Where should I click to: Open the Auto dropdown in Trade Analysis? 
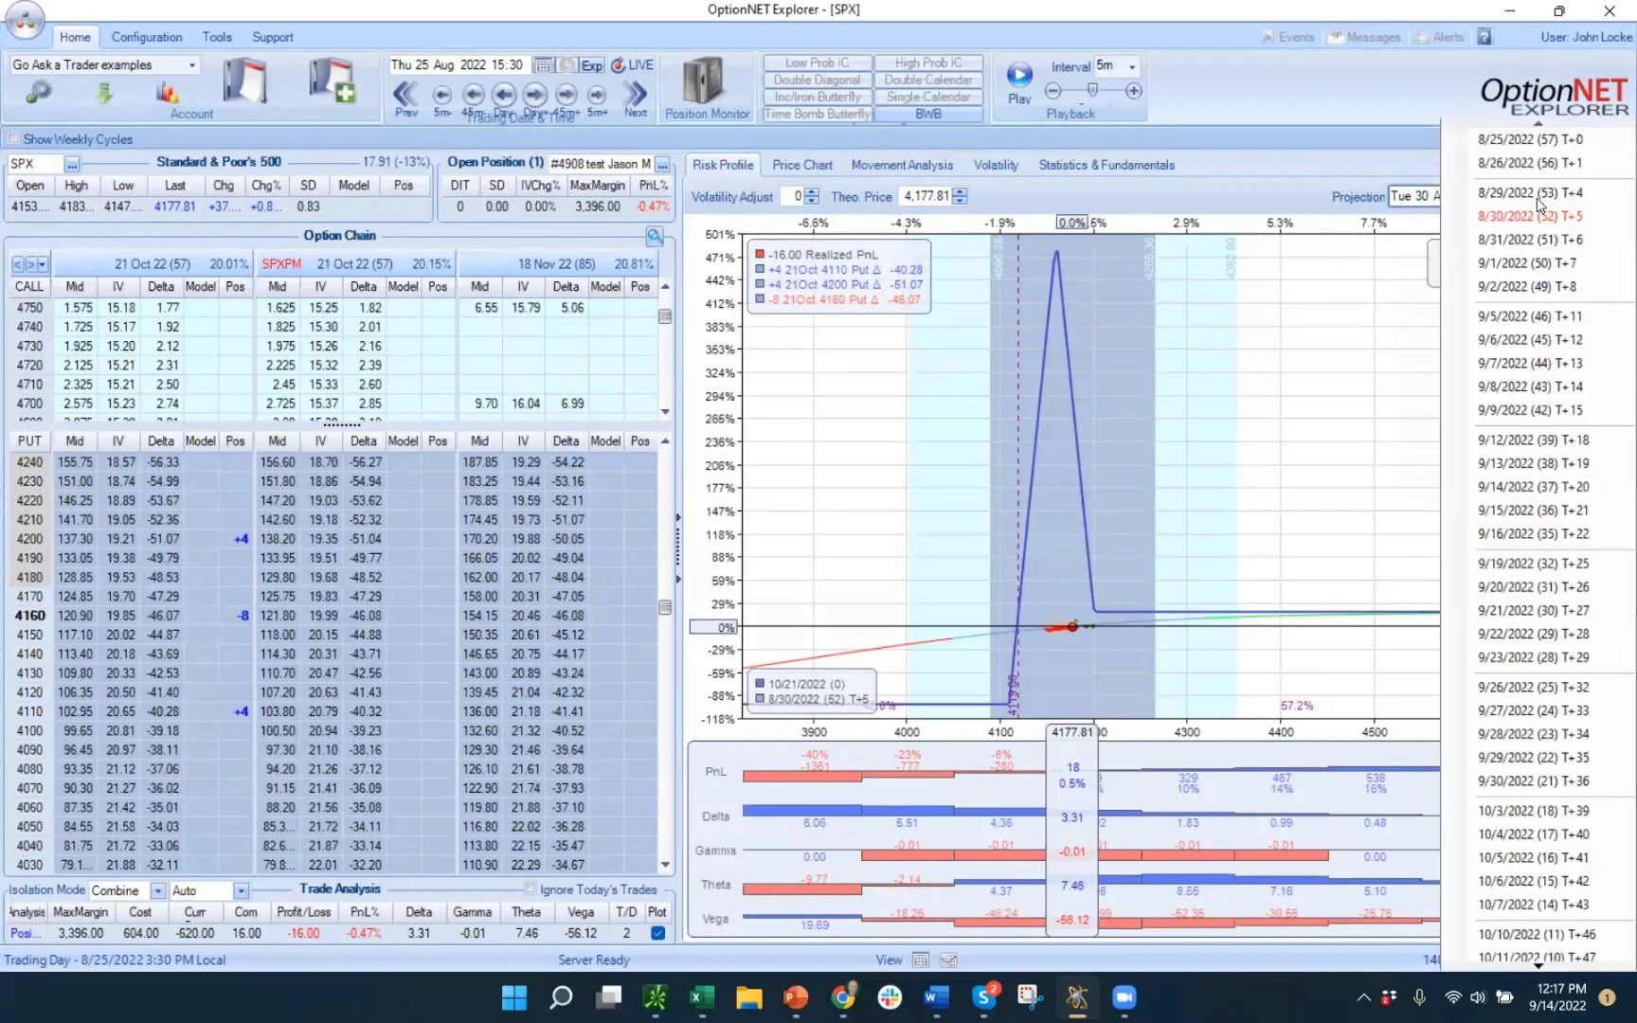[241, 890]
